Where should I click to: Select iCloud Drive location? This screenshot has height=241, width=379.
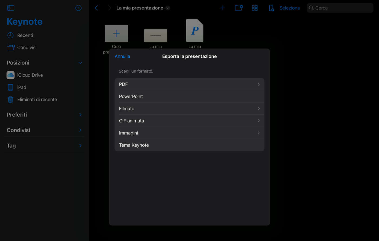25,75
